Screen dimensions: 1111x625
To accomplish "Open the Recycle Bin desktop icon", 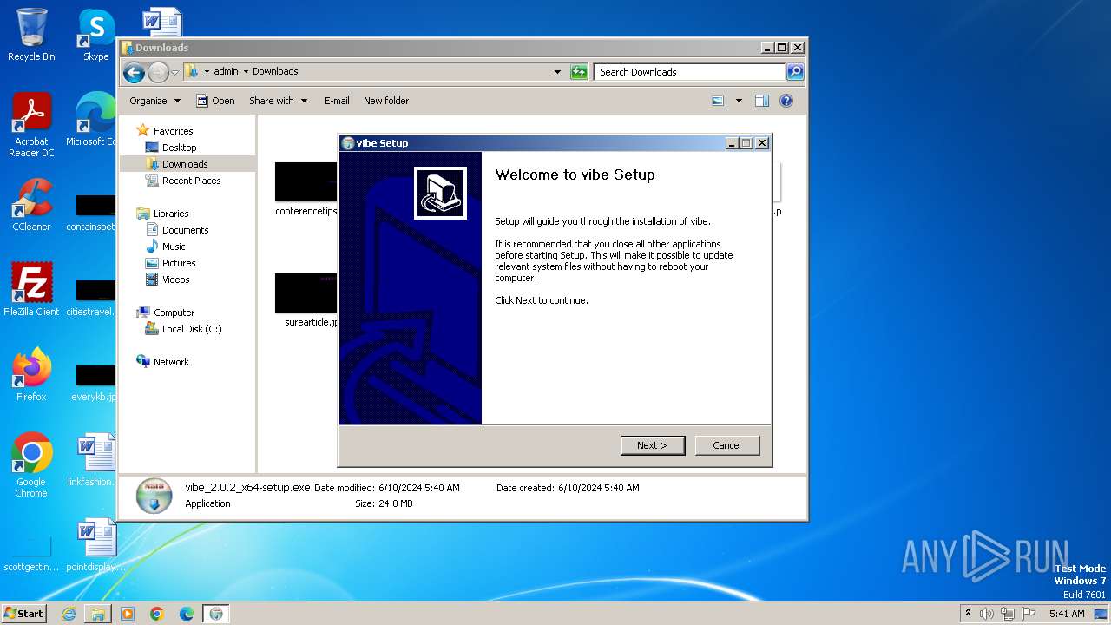I will (x=31, y=35).
